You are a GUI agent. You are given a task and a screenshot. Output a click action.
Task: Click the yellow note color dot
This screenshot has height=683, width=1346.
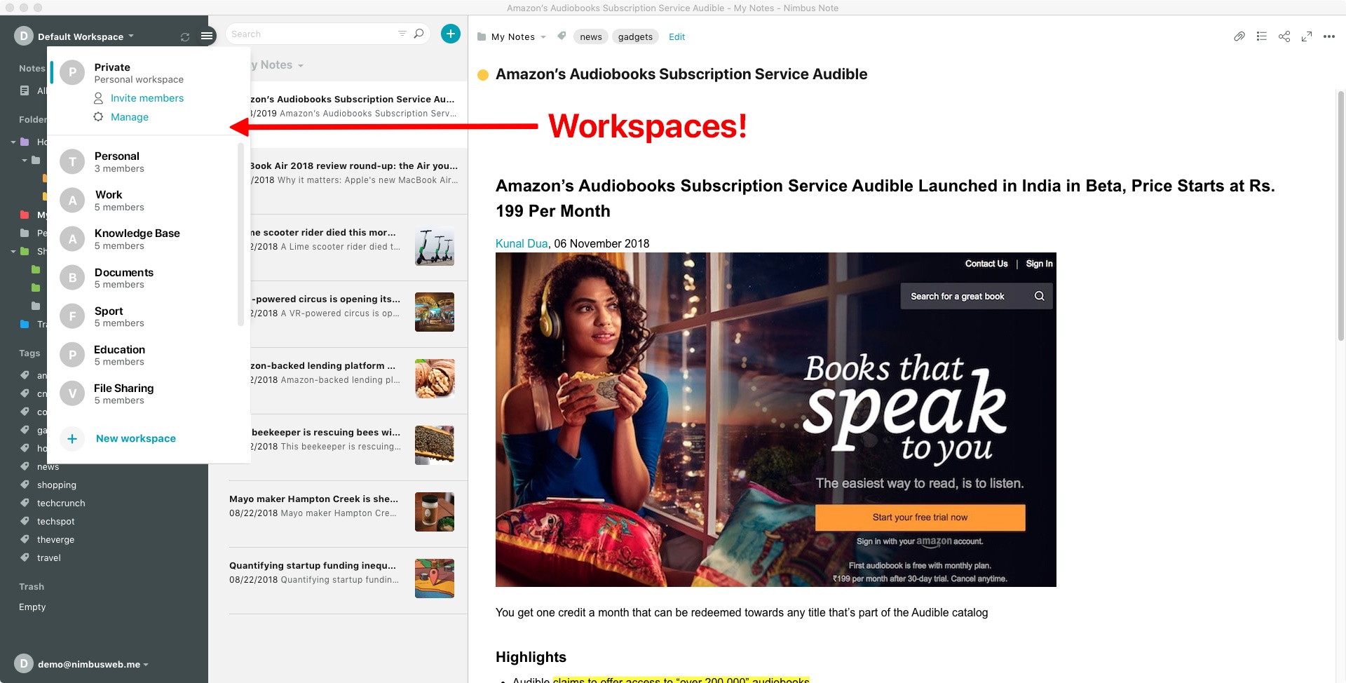pos(483,75)
